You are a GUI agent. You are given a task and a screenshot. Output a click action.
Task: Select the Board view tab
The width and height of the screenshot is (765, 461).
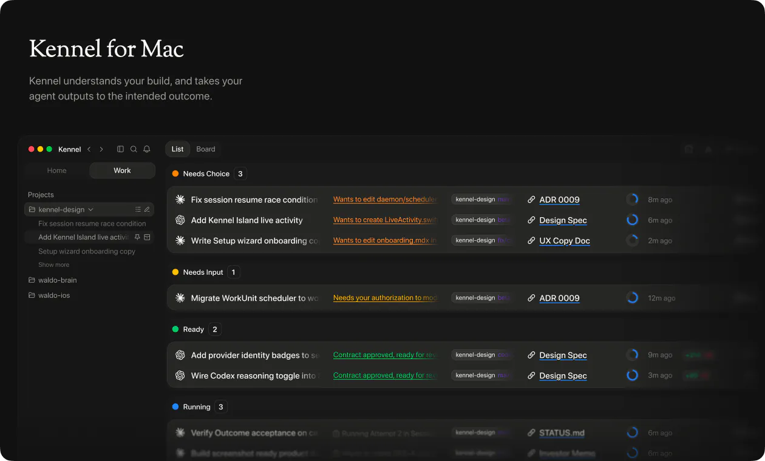pos(206,149)
